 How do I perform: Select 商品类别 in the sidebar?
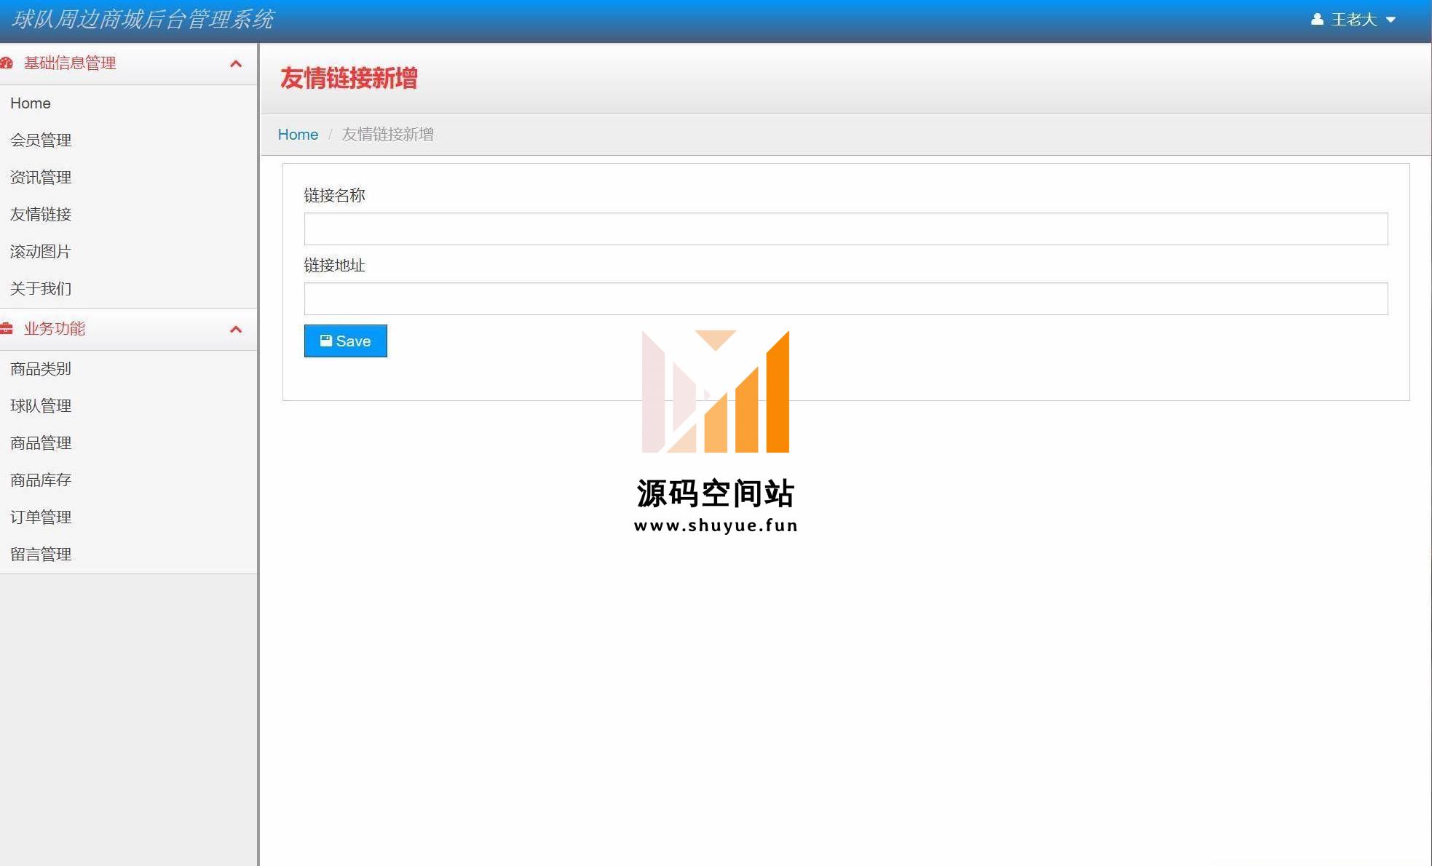click(x=41, y=369)
